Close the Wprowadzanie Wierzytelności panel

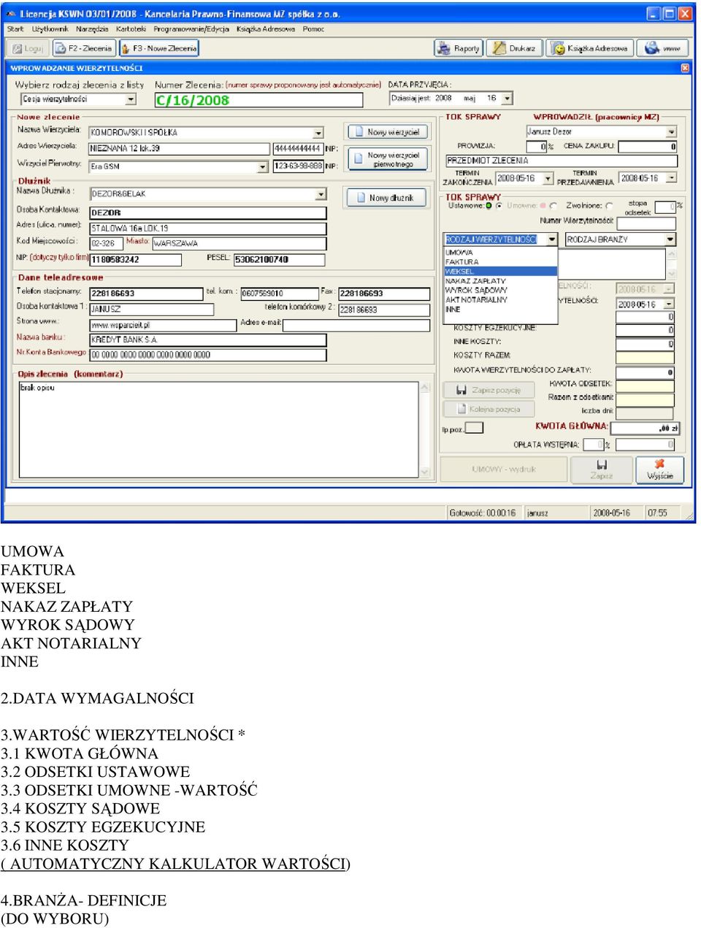pyautogui.click(x=685, y=68)
